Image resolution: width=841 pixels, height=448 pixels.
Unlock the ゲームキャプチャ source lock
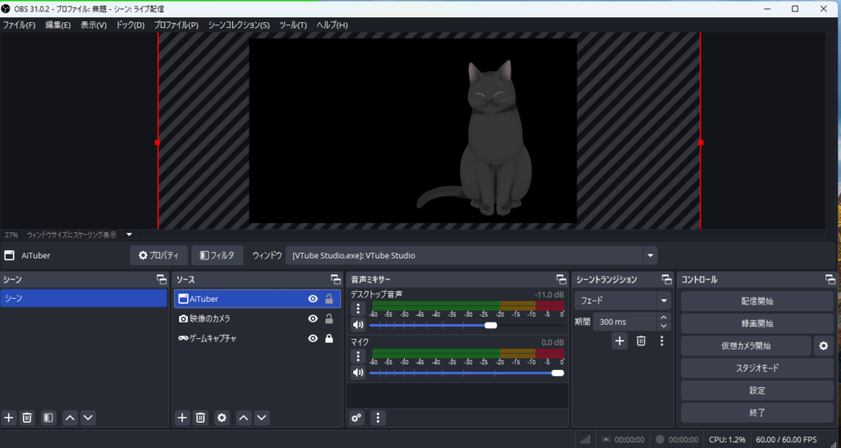[x=329, y=339]
